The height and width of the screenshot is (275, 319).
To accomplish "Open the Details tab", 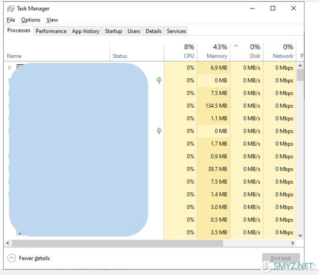I will (x=153, y=31).
